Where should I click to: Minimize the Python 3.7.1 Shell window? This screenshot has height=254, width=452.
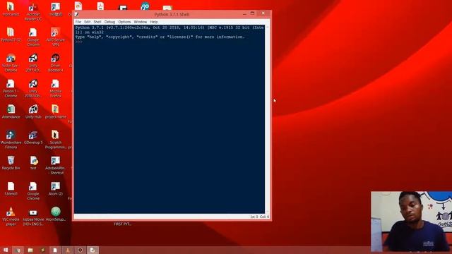click(x=244, y=13)
